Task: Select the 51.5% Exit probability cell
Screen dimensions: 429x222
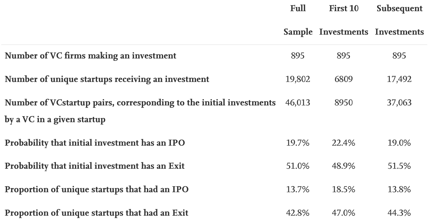Action: click(399, 166)
